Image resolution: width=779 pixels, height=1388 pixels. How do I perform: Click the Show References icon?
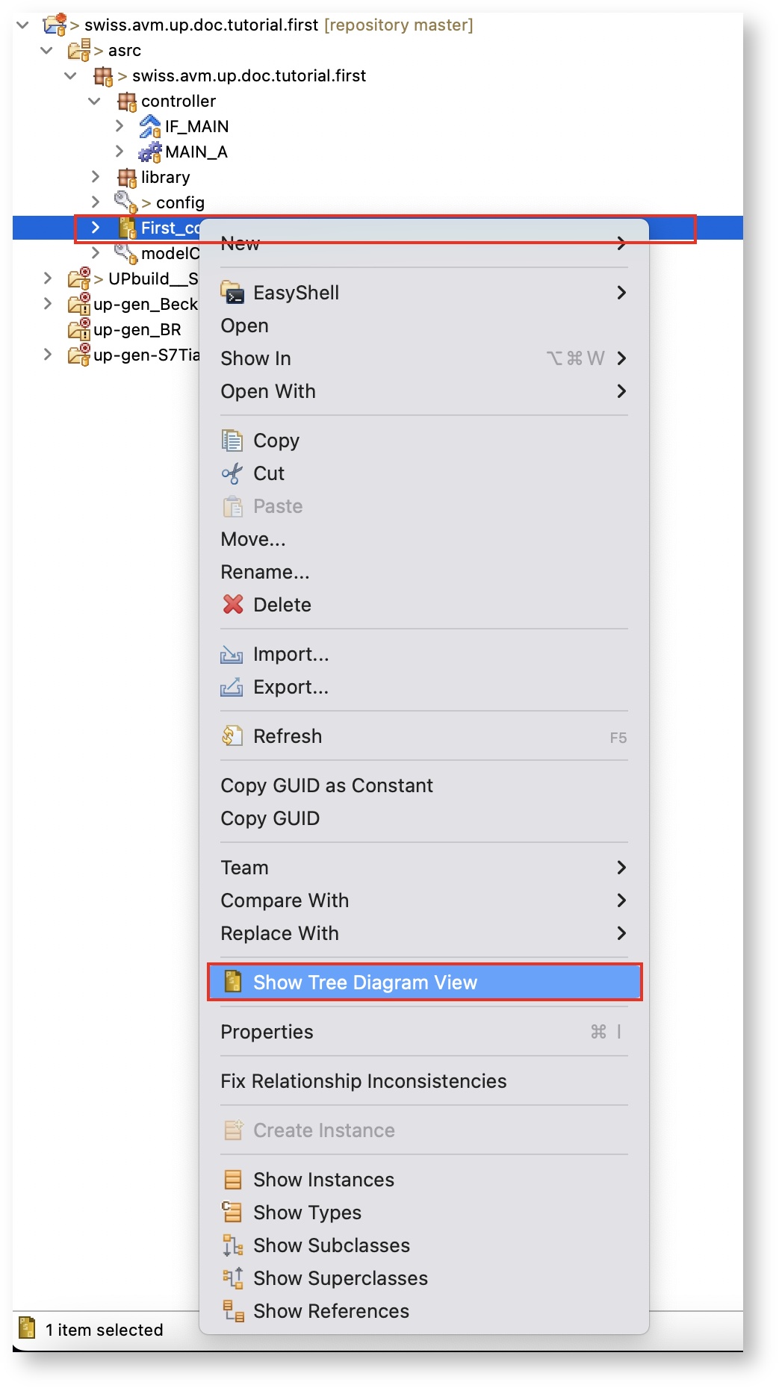[x=233, y=1311]
